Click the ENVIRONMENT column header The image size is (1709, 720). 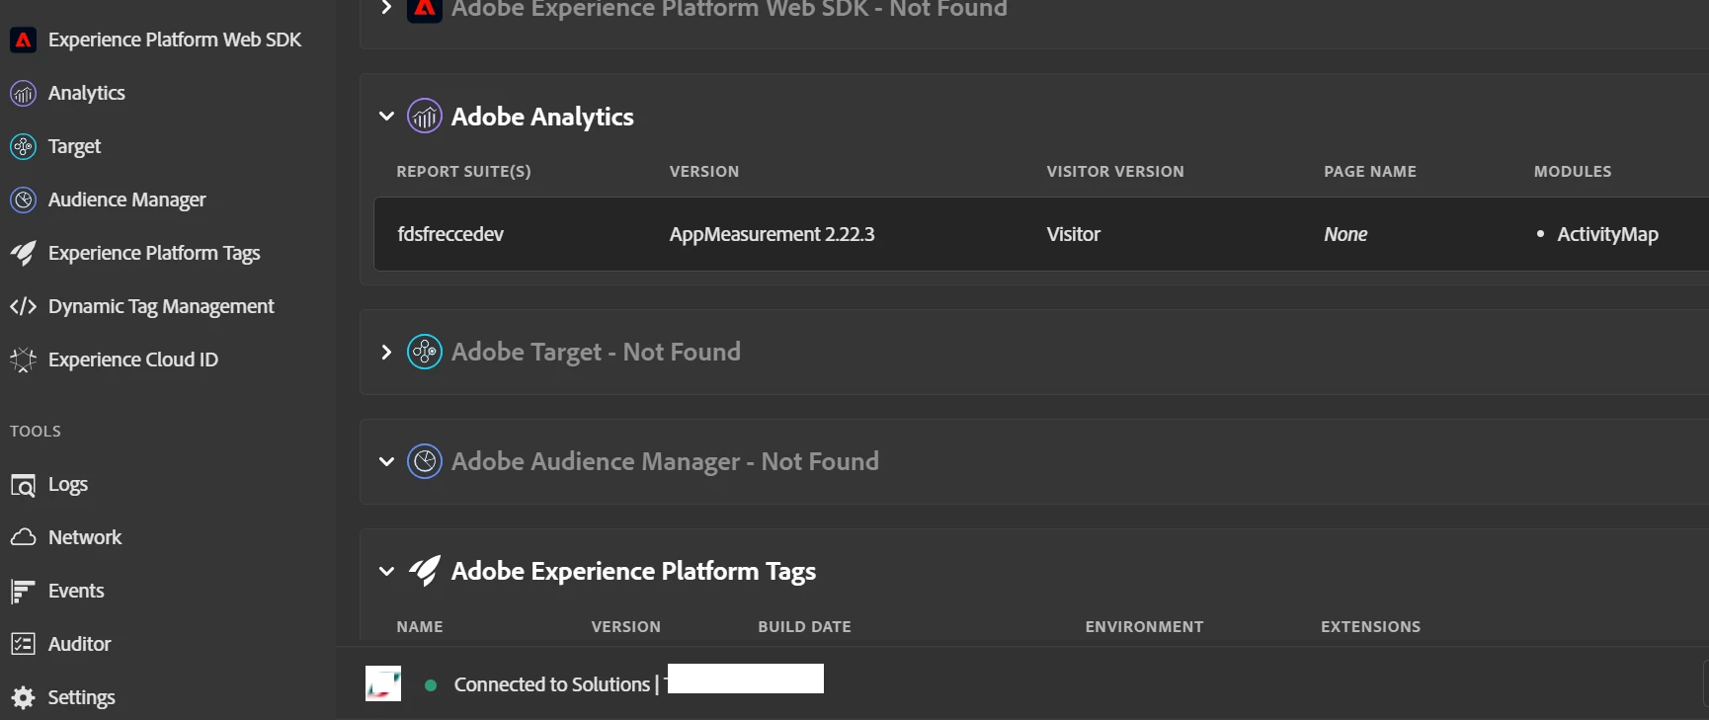(1144, 627)
